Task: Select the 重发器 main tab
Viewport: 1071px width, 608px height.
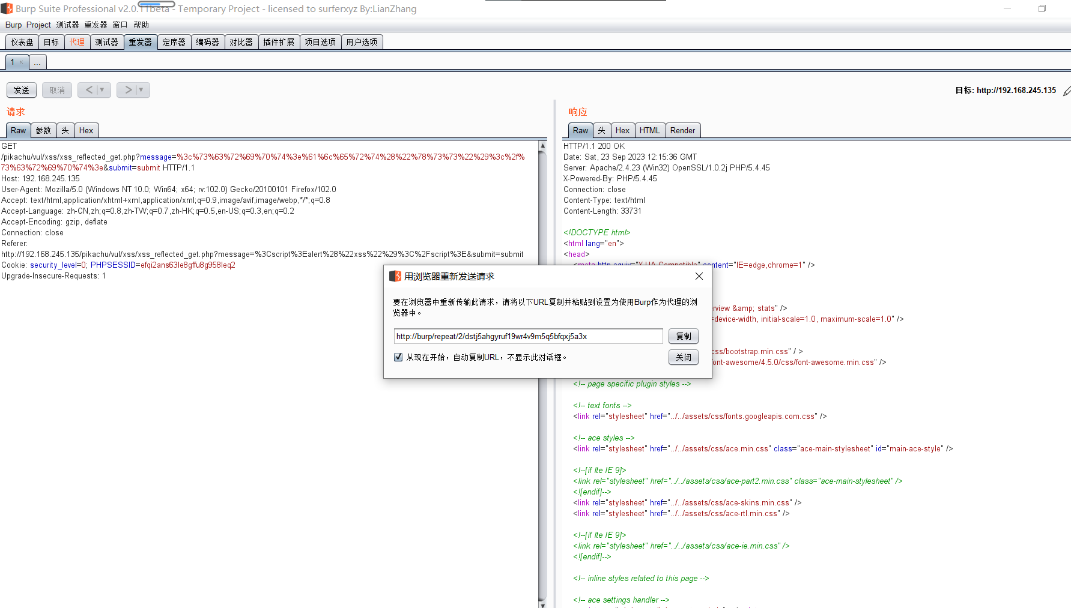Action: (x=141, y=42)
